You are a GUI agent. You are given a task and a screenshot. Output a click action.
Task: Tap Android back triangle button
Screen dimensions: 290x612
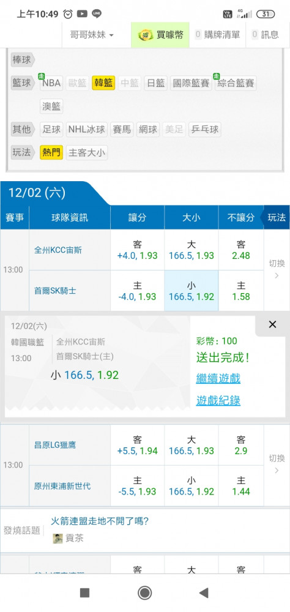(x=204, y=593)
